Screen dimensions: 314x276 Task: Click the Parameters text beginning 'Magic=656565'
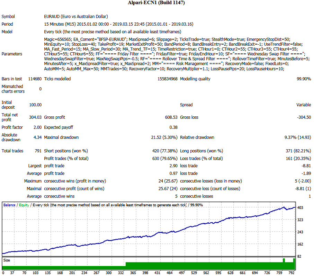click(x=177, y=54)
